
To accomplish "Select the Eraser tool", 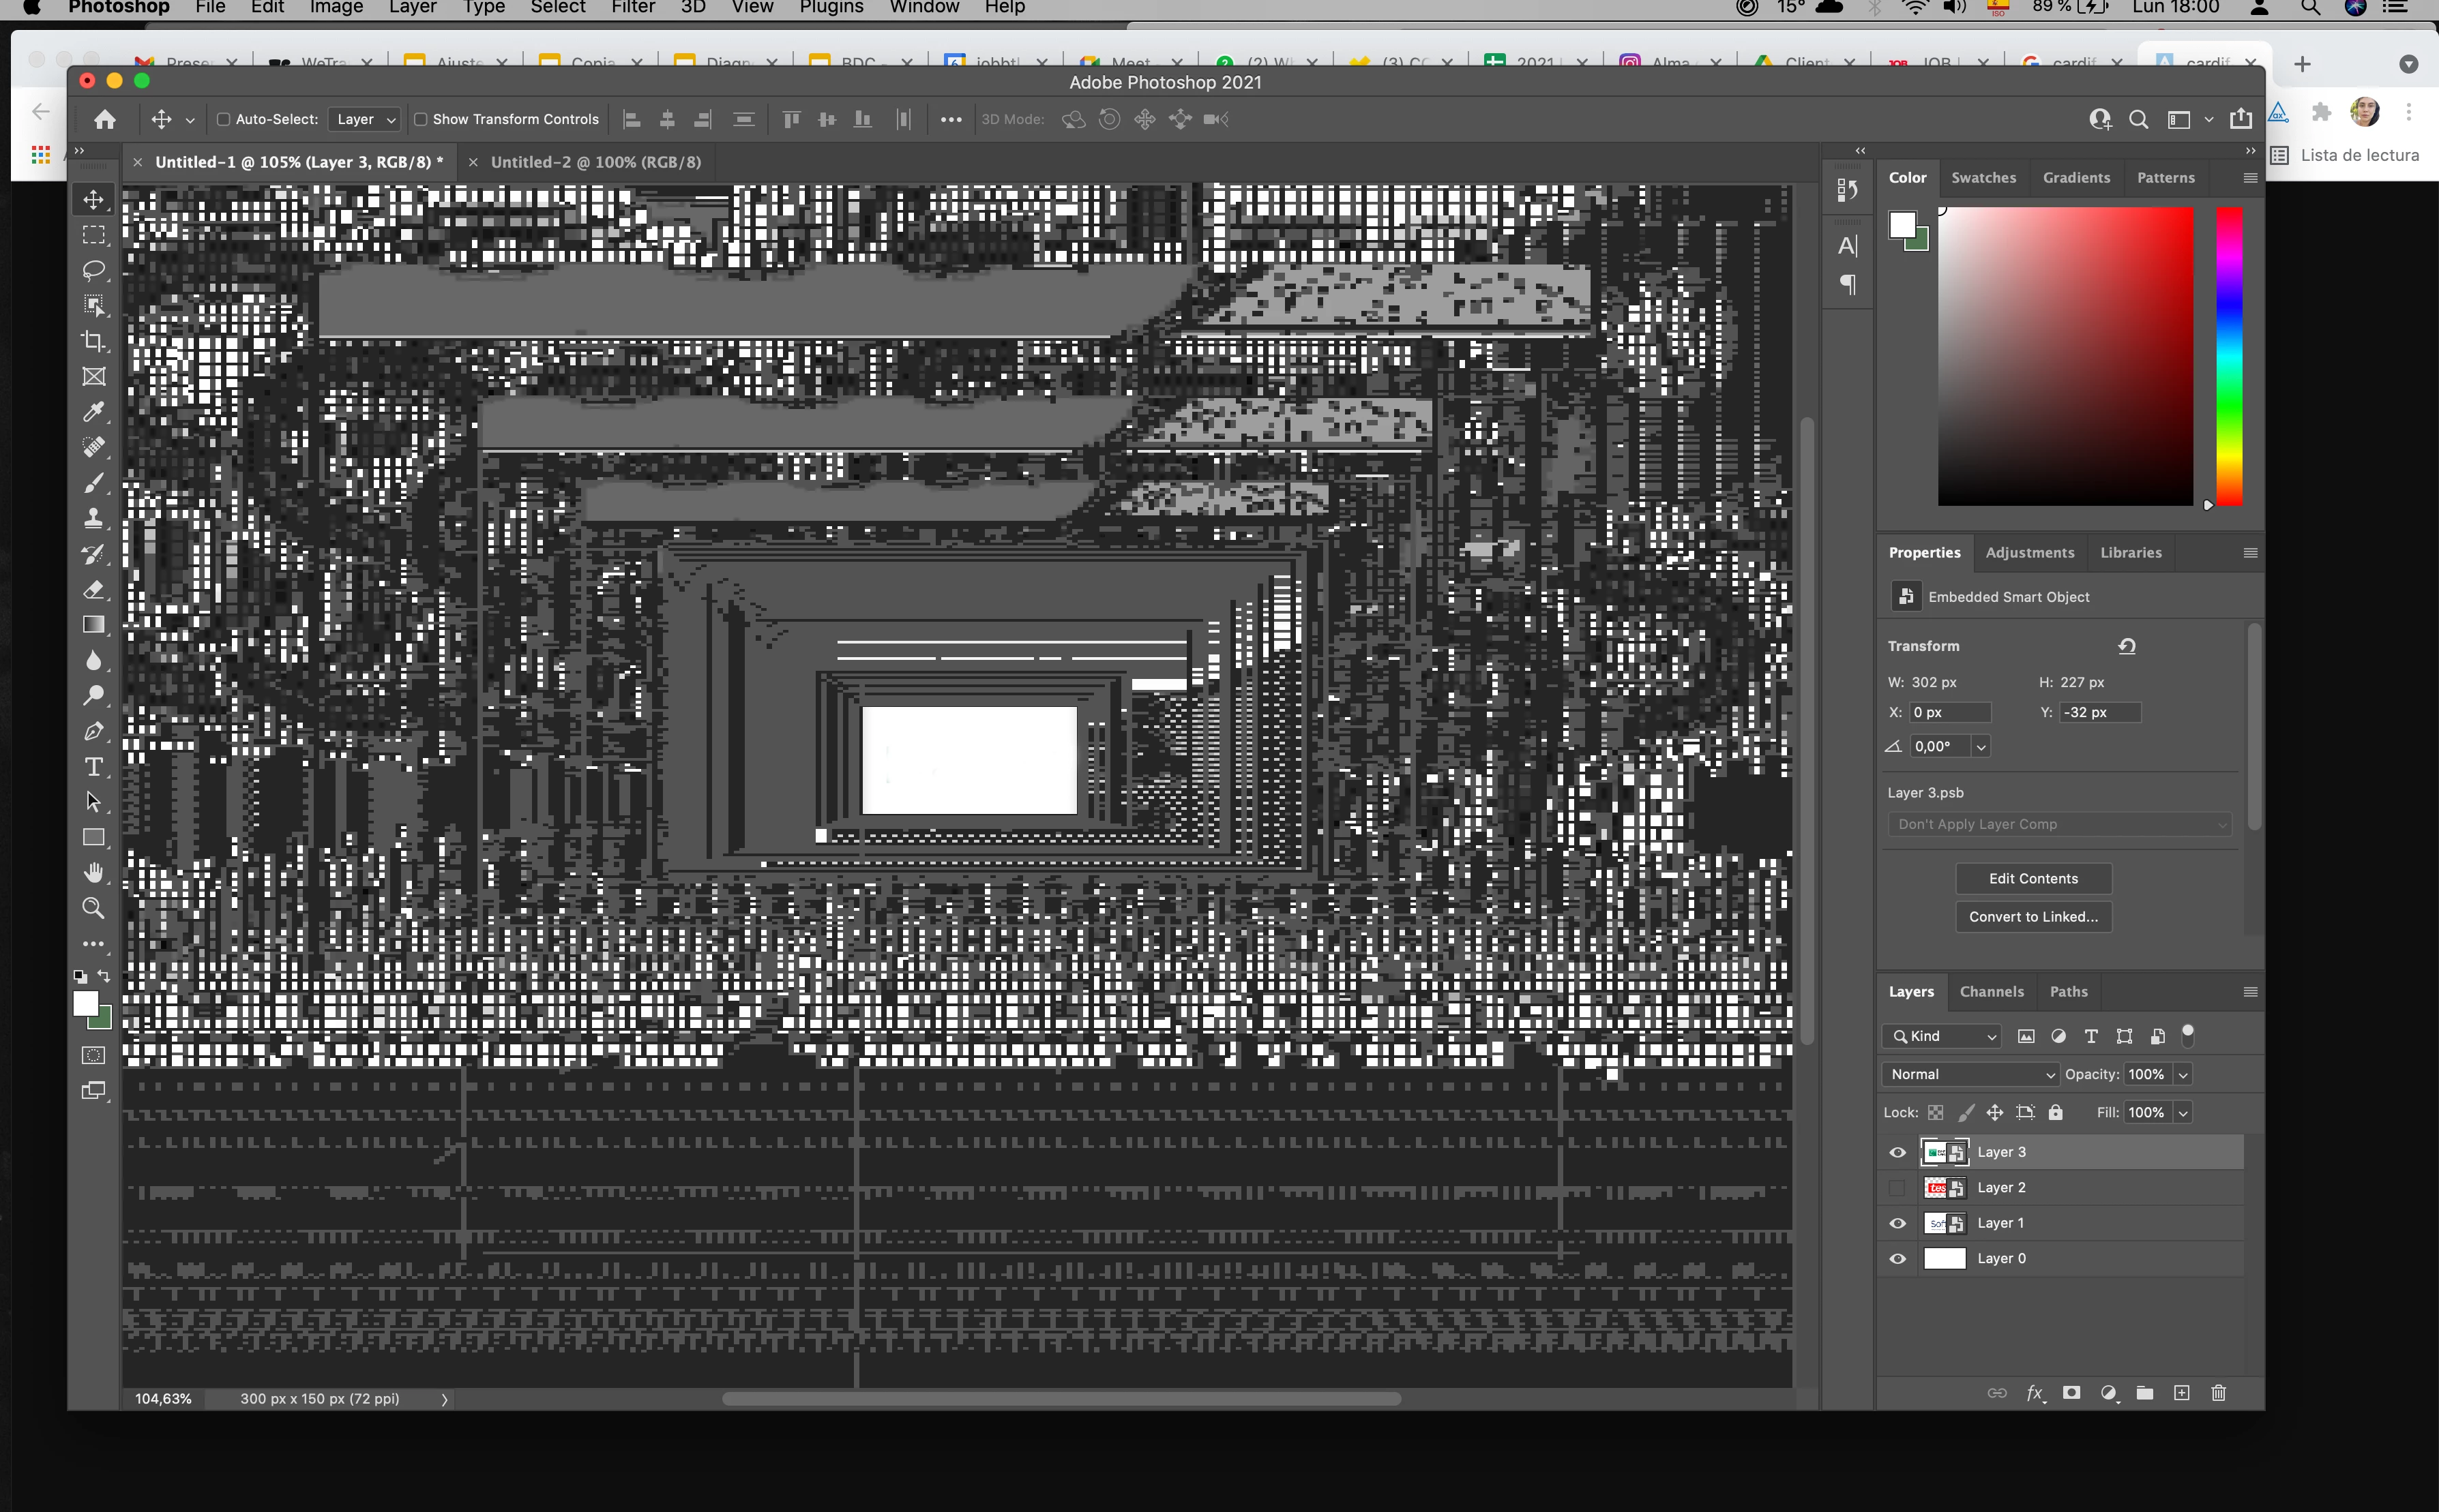I will (93, 590).
